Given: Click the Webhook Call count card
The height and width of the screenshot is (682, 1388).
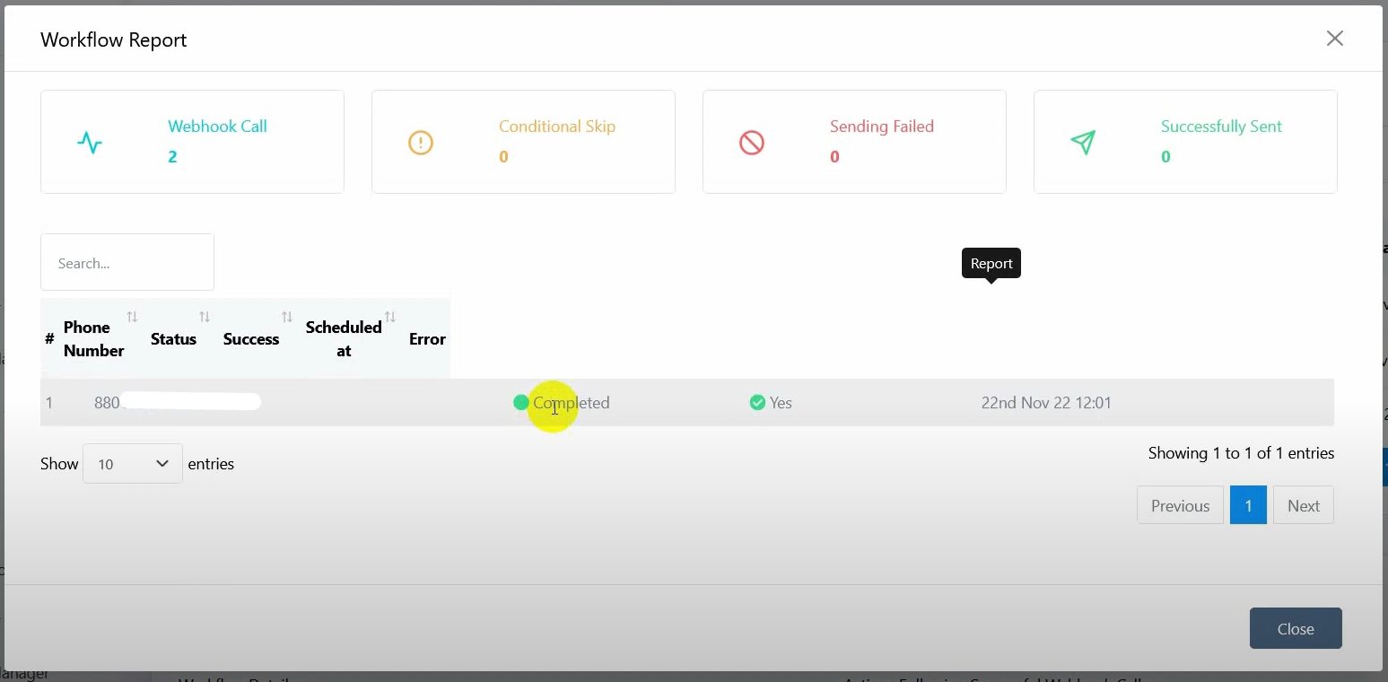Looking at the screenshot, I should [x=192, y=142].
